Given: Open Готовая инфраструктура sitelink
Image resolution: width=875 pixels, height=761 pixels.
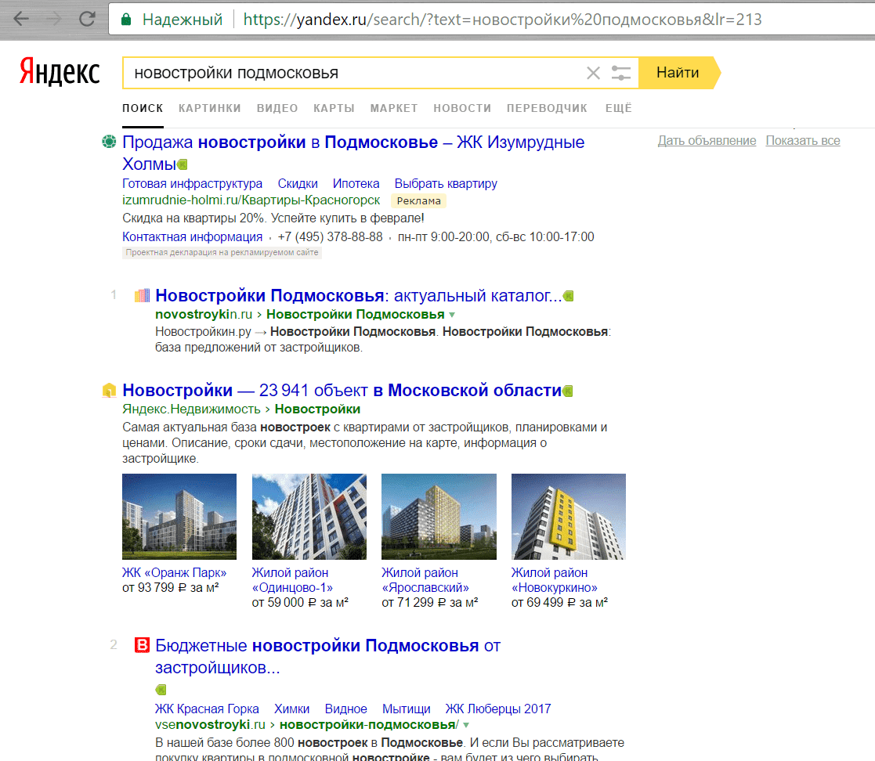Looking at the screenshot, I should (192, 183).
